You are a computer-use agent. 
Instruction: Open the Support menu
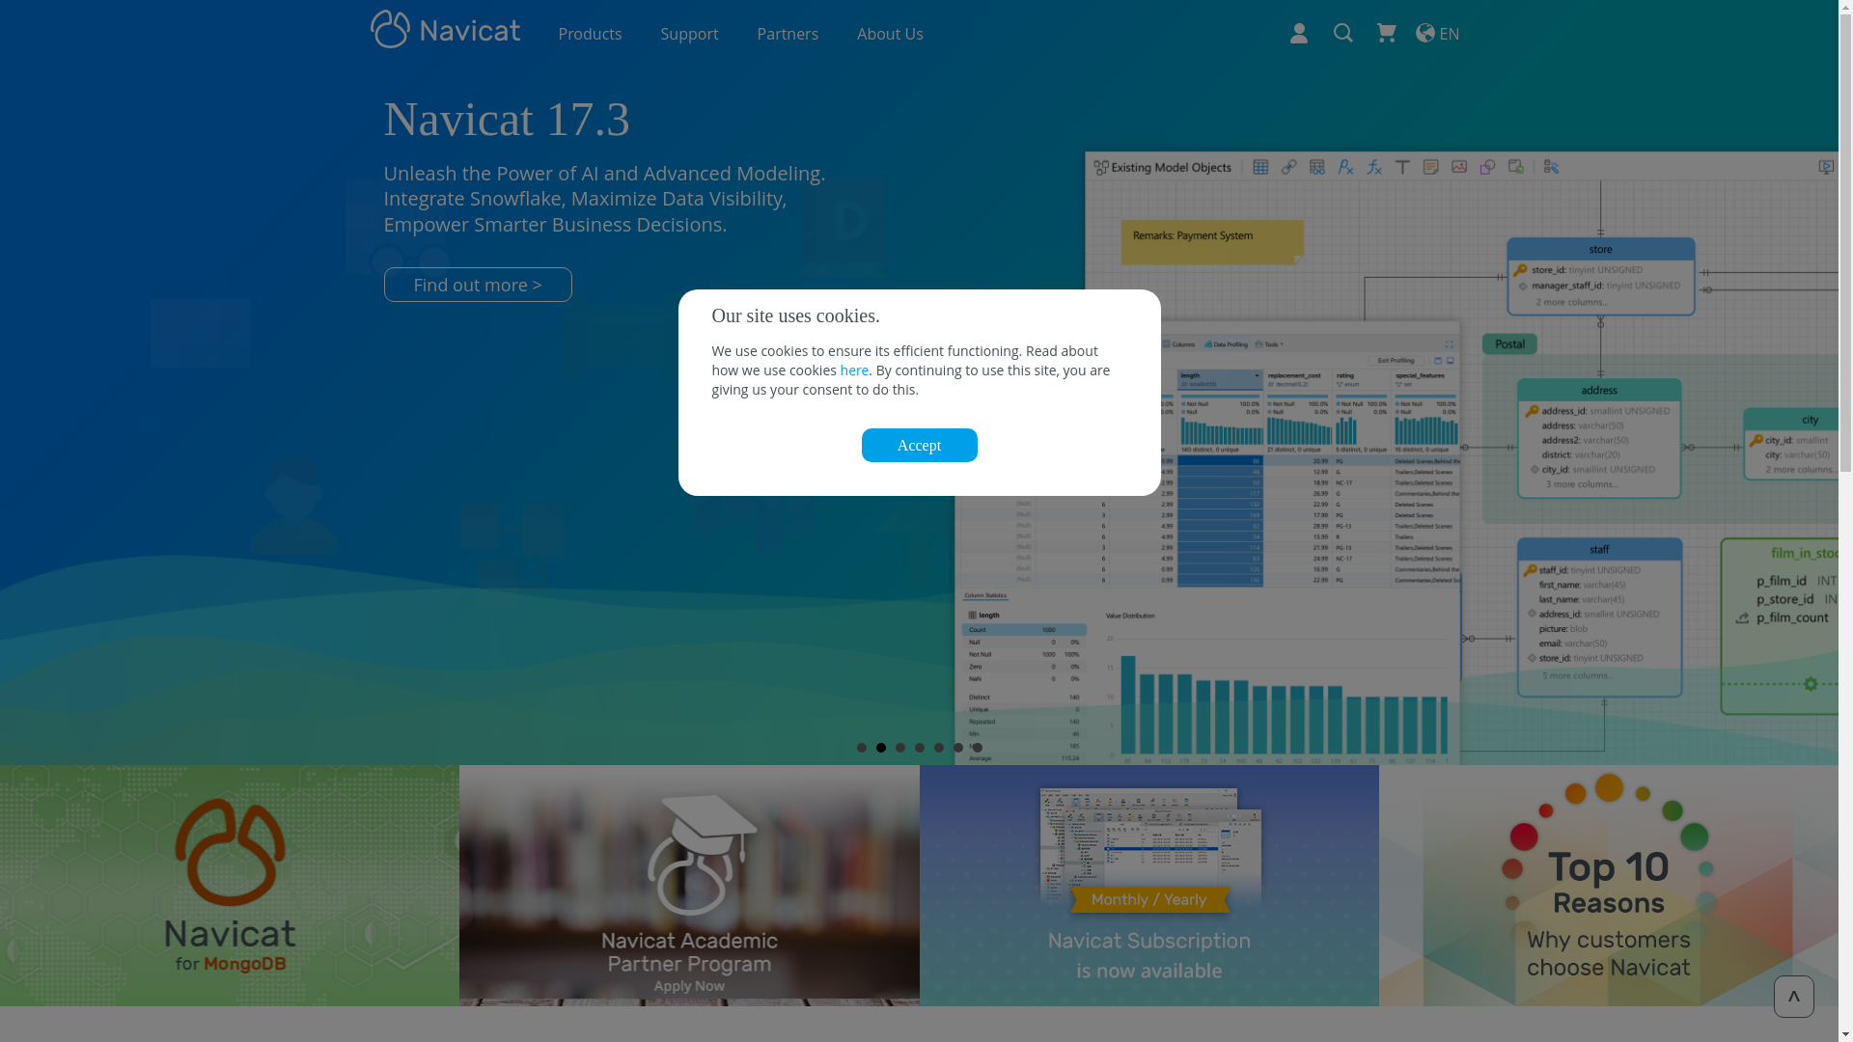[x=689, y=34]
